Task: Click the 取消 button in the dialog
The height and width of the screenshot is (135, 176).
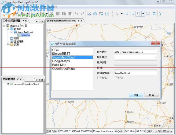Action: coord(152,95)
